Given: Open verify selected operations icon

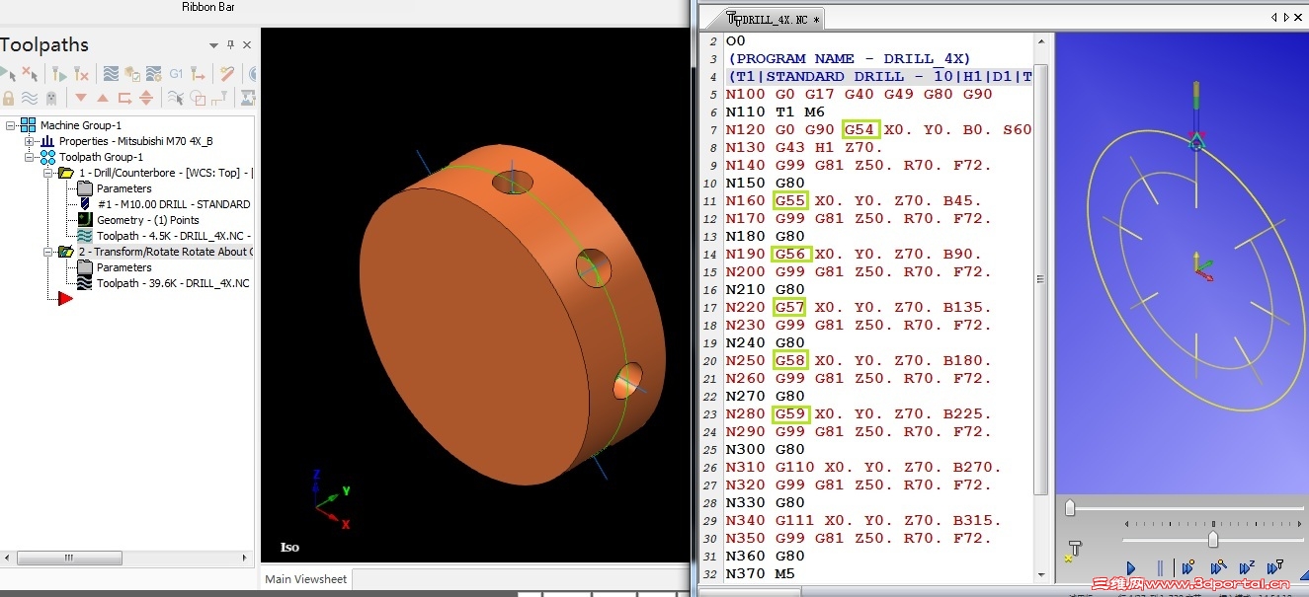Looking at the screenshot, I should (x=132, y=74).
